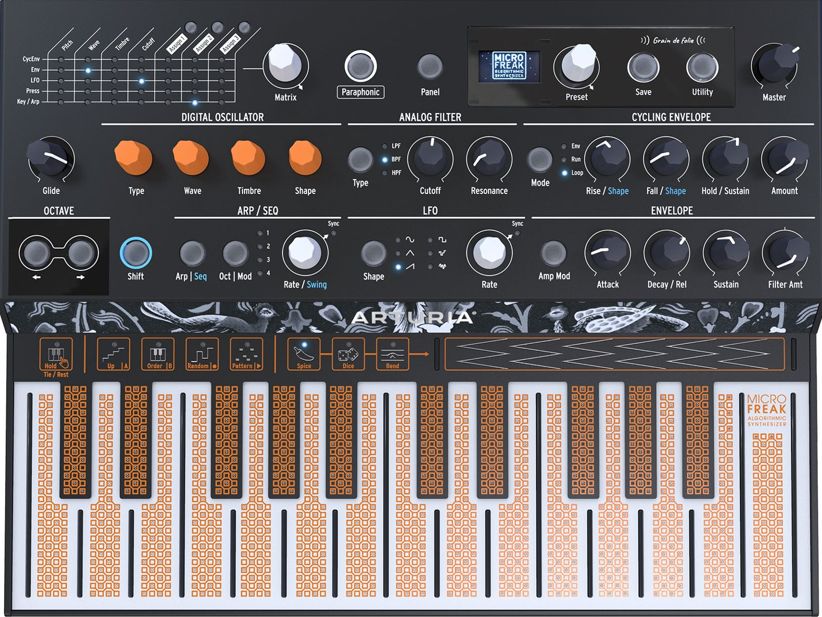Screen dimensions: 822x617
Task: Click the Micro Freak OLED display
Action: (x=509, y=67)
